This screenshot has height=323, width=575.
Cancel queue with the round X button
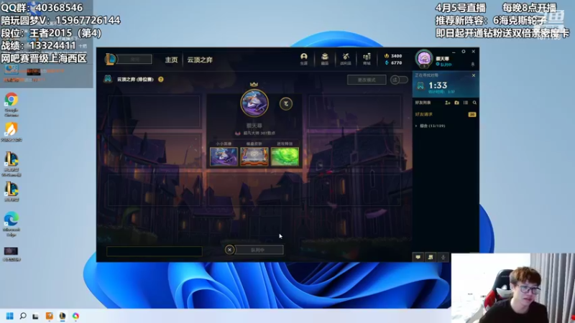(229, 250)
